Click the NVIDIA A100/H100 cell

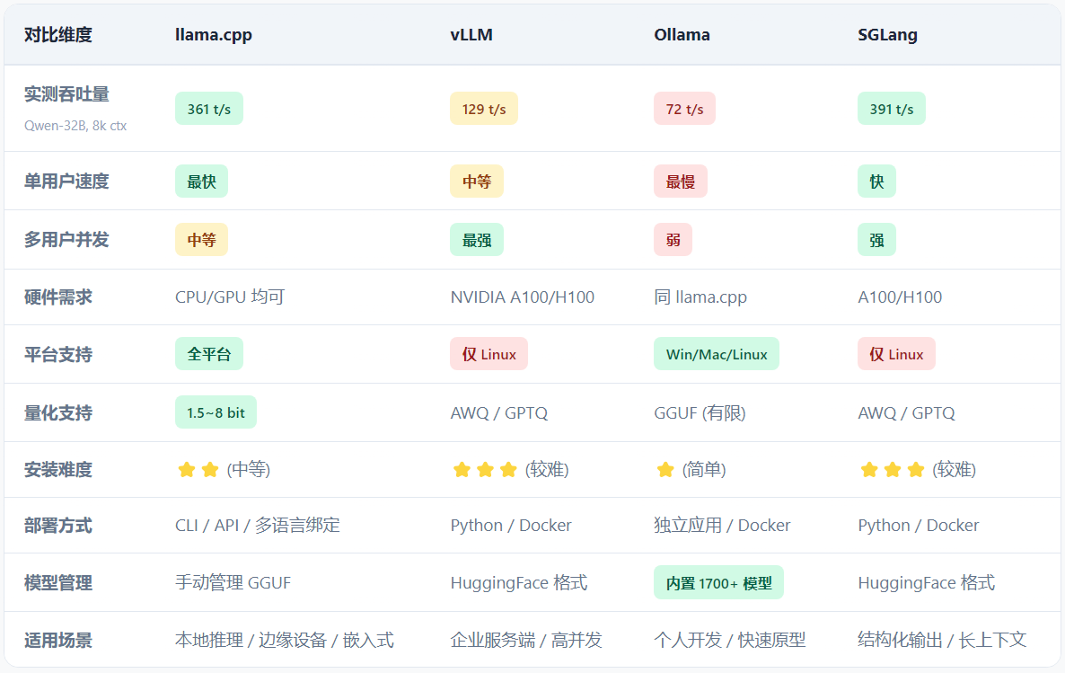coord(523,297)
